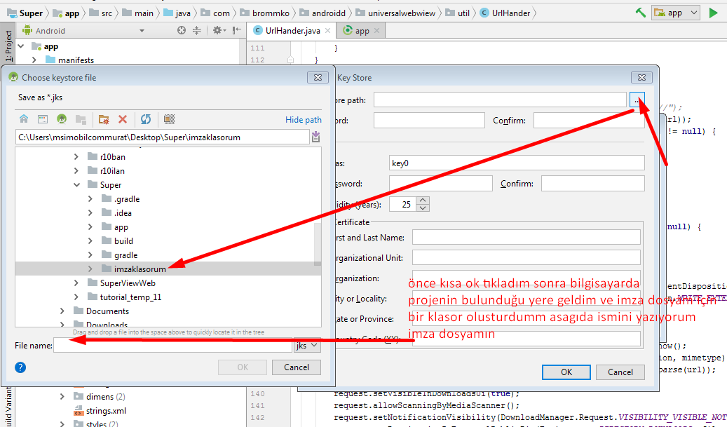
Task: Expand manifests folder in Project panel
Action: click(x=34, y=60)
